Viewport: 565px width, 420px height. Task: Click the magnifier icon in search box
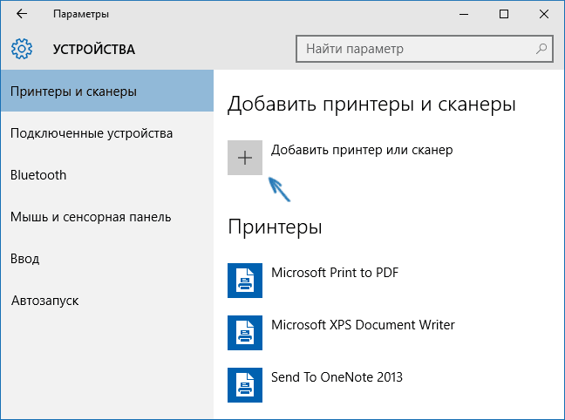pyautogui.click(x=541, y=49)
